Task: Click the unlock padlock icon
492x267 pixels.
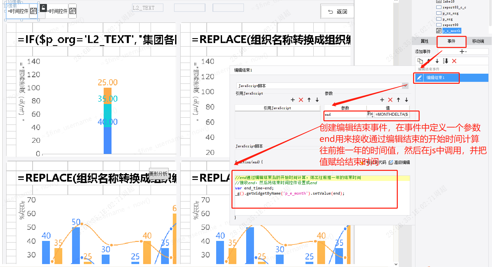Action: coord(43,7)
